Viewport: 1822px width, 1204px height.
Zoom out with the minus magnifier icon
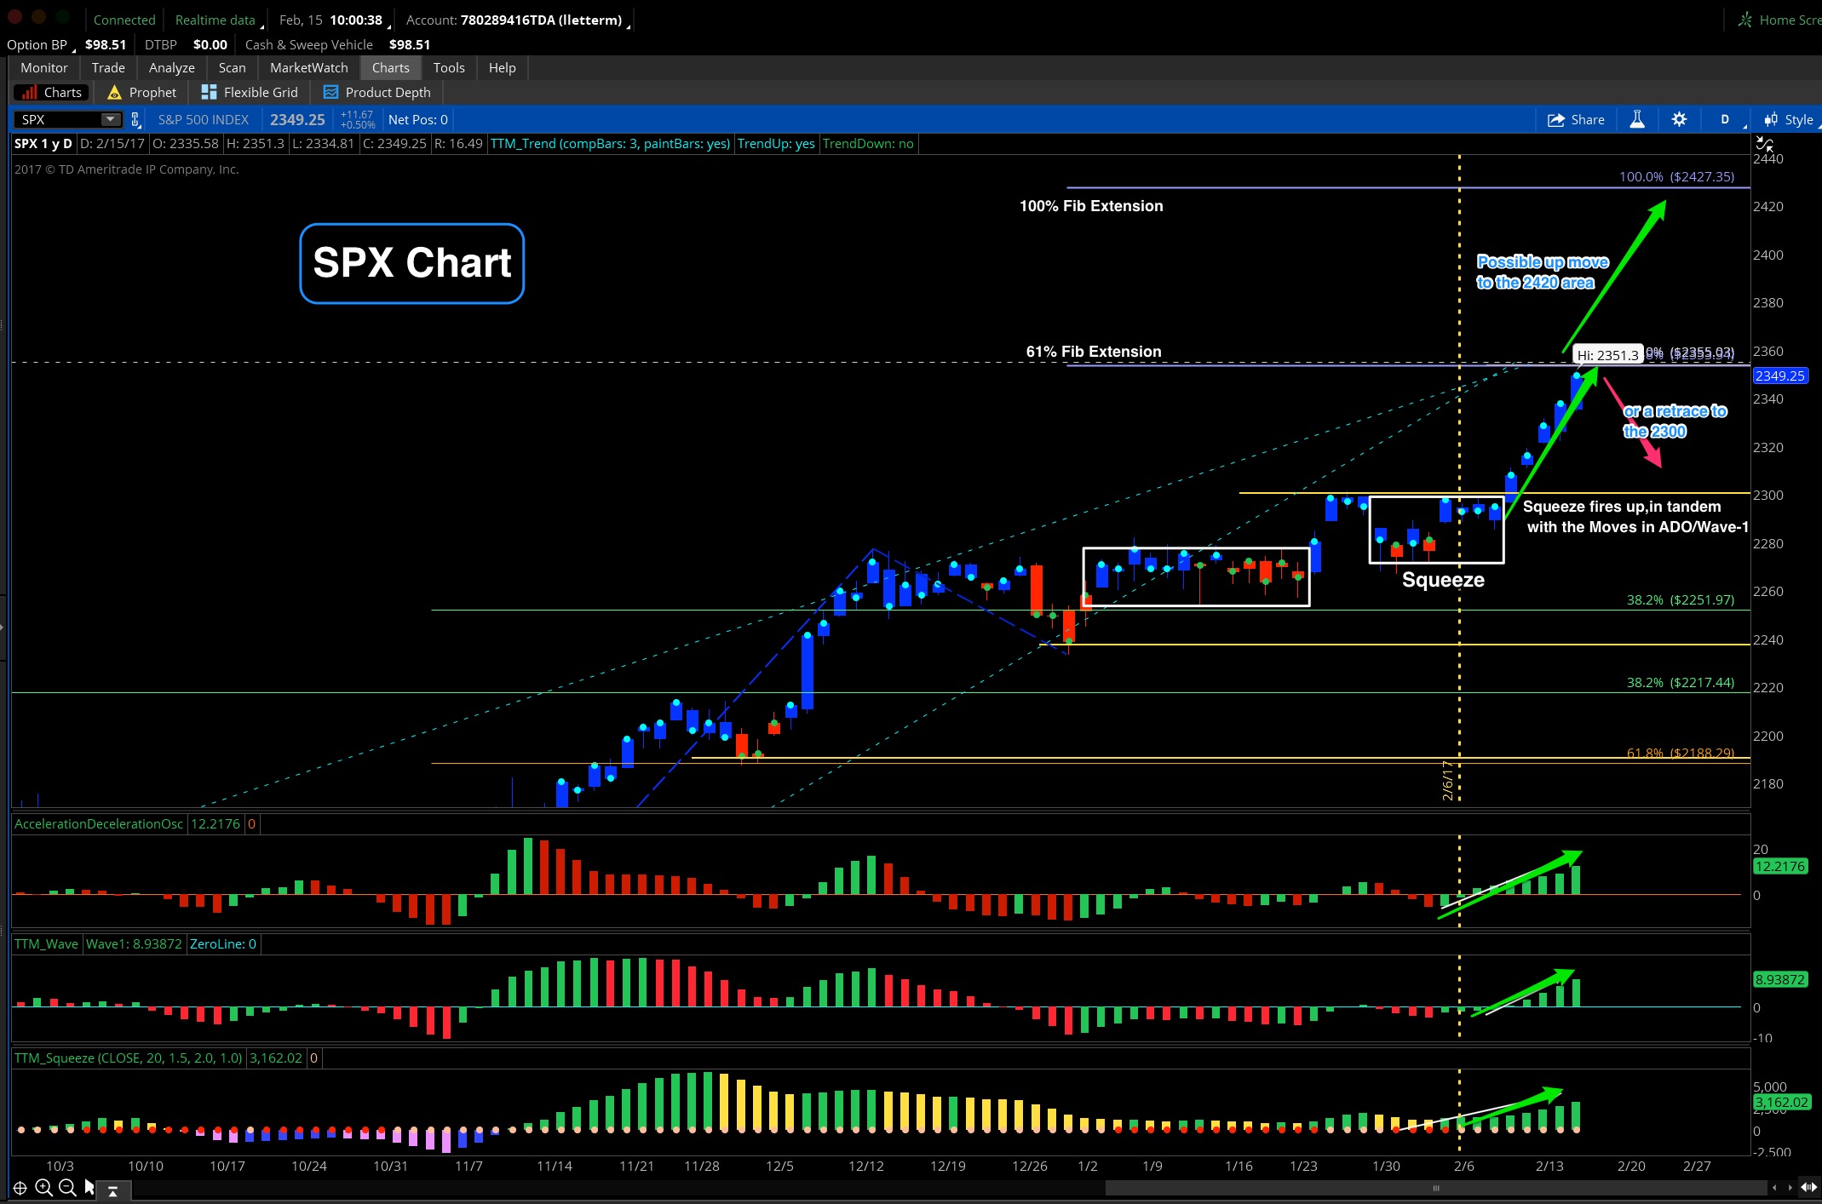point(67,1188)
